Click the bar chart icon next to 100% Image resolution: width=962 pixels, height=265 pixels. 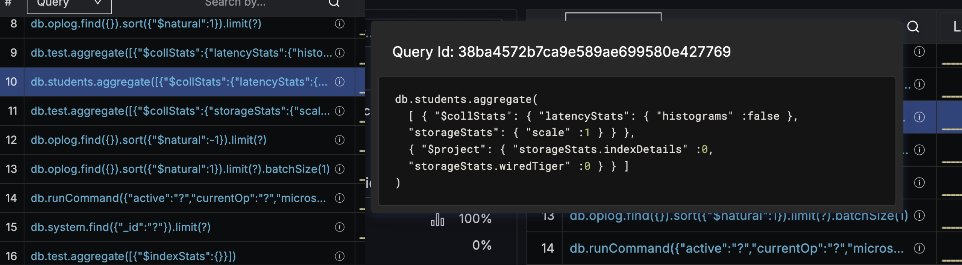439,219
